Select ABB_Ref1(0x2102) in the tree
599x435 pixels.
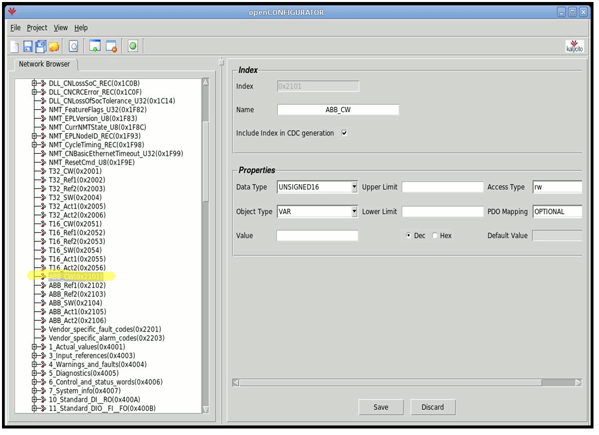point(77,285)
